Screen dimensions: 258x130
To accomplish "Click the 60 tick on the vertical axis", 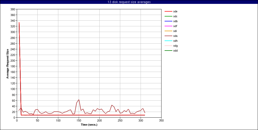I will click(x=14, y=100).
